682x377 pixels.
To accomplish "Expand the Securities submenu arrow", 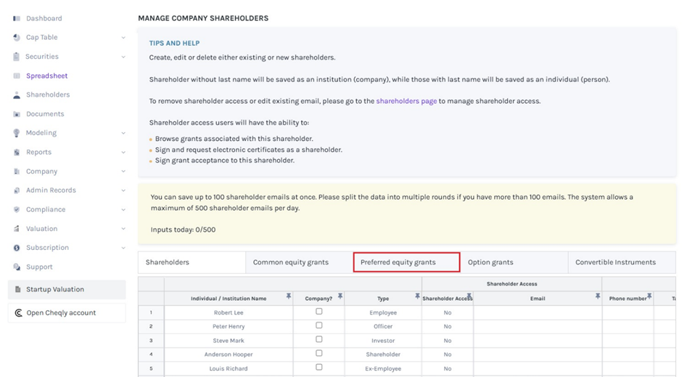I will pyautogui.click(x=123, y=57).
